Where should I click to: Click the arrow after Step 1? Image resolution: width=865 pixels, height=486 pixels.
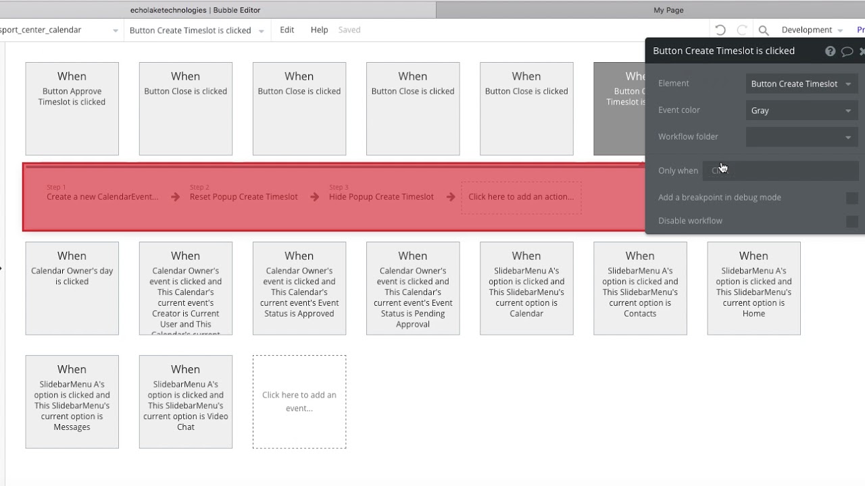click(x=175, y=197)
